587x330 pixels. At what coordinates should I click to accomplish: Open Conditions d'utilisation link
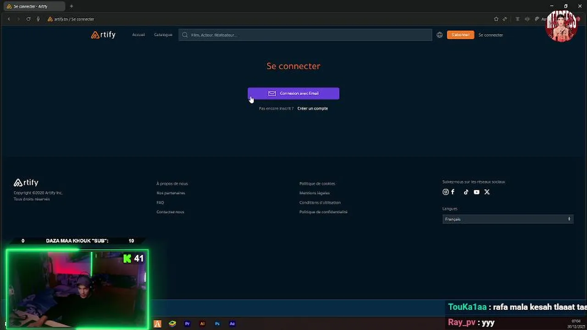click(x=320, y=203)
